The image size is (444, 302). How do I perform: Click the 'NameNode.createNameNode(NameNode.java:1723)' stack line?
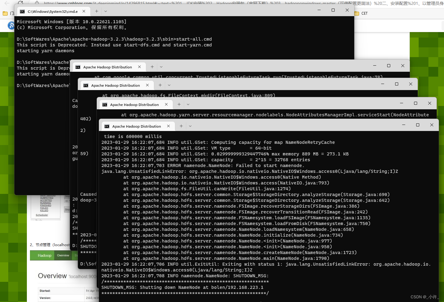[240, 253]
